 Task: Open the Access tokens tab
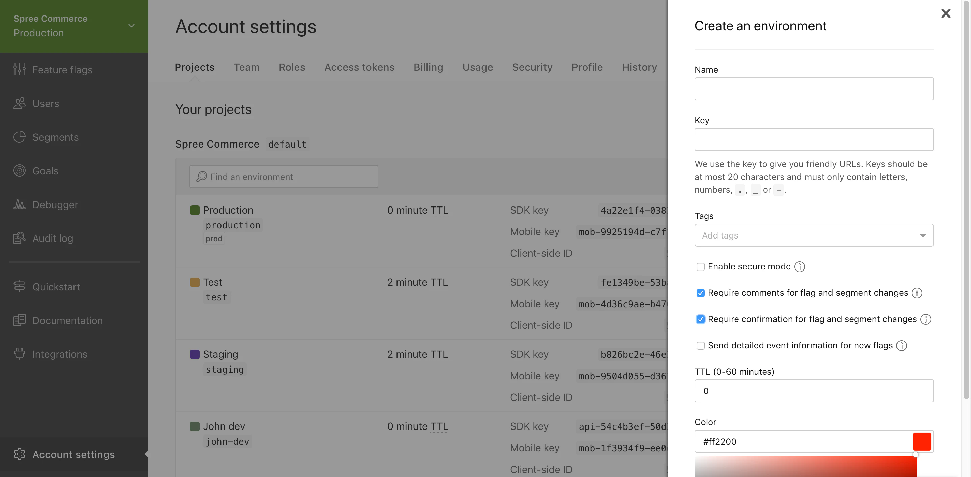(359, 67)
